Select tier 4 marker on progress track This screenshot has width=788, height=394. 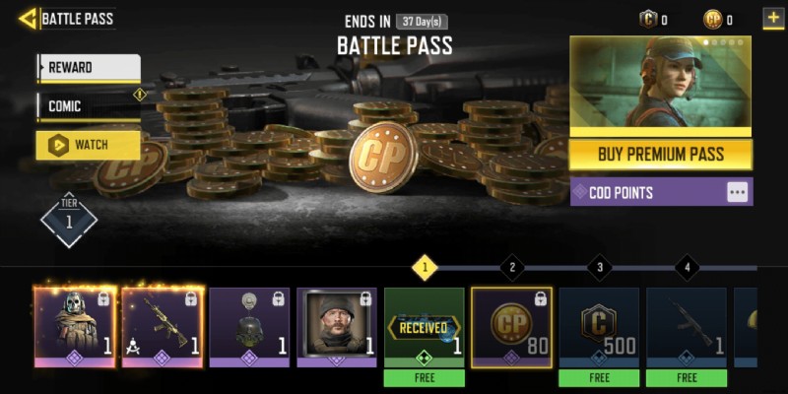[x=687, y=267]
